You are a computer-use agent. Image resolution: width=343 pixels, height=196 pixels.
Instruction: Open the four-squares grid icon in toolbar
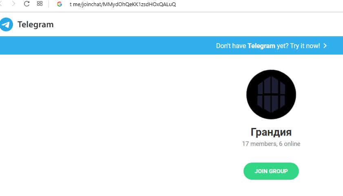tap(40, 4)
